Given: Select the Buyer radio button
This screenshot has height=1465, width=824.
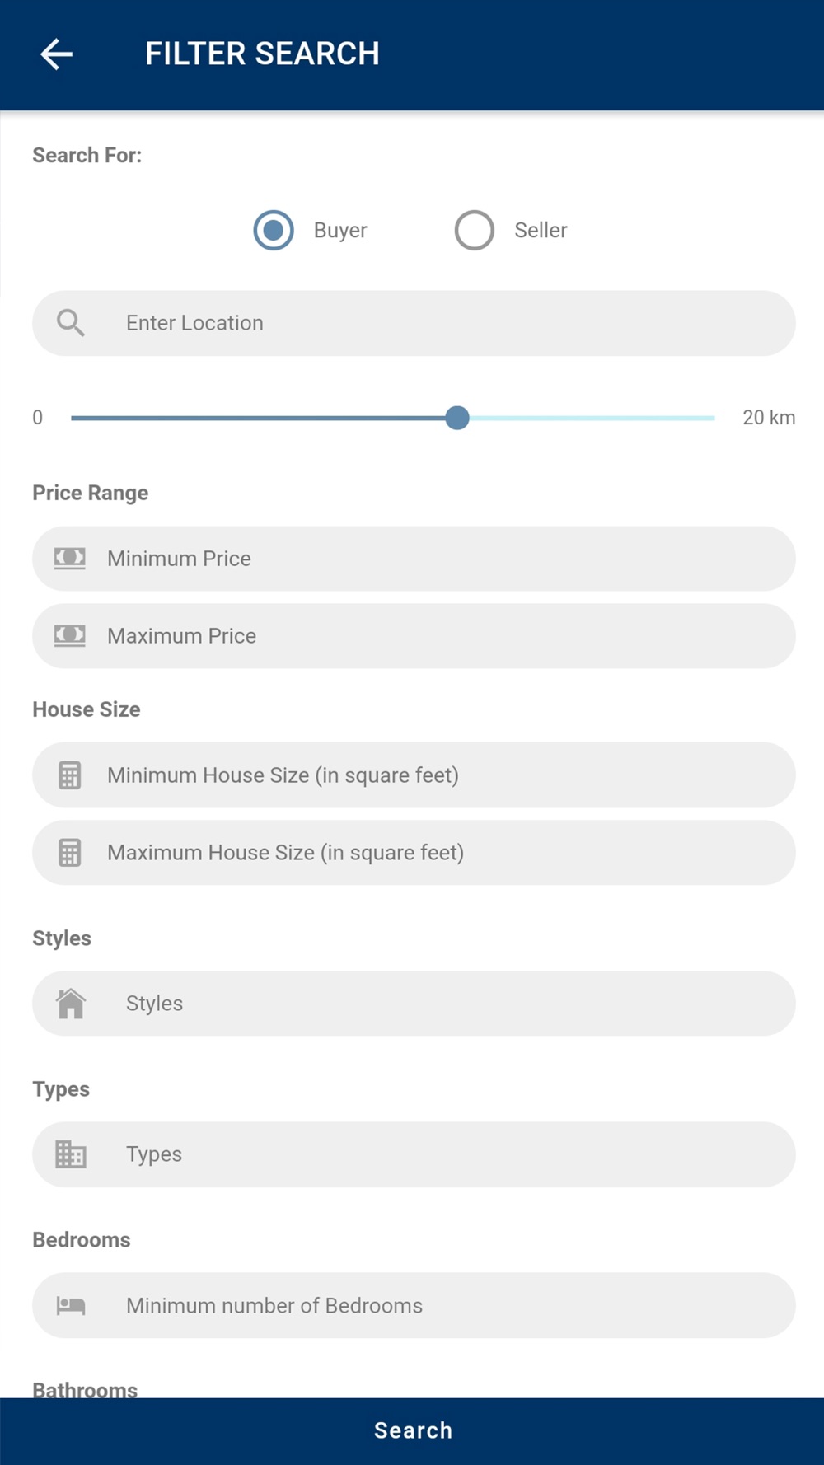Looking at the screenshot, I should coord(274,230).
